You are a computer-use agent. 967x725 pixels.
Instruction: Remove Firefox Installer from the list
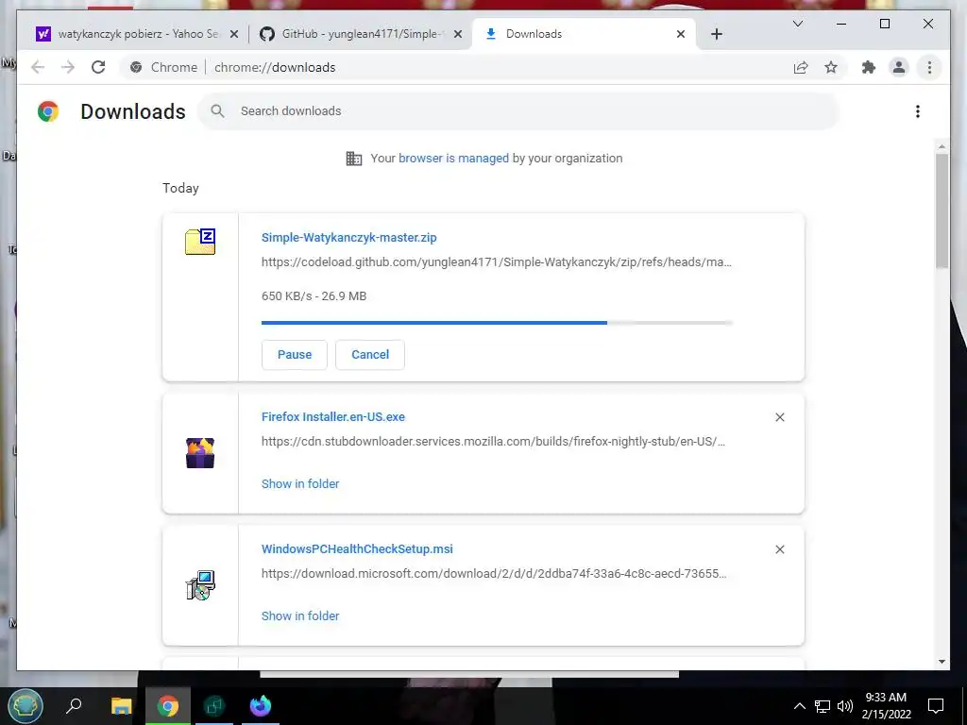point(779,417)
